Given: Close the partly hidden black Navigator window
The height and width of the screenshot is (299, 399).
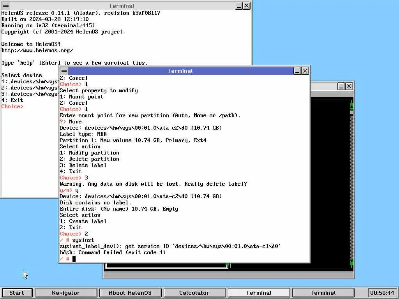Looking at the screenshot, I should click(349, 86).
